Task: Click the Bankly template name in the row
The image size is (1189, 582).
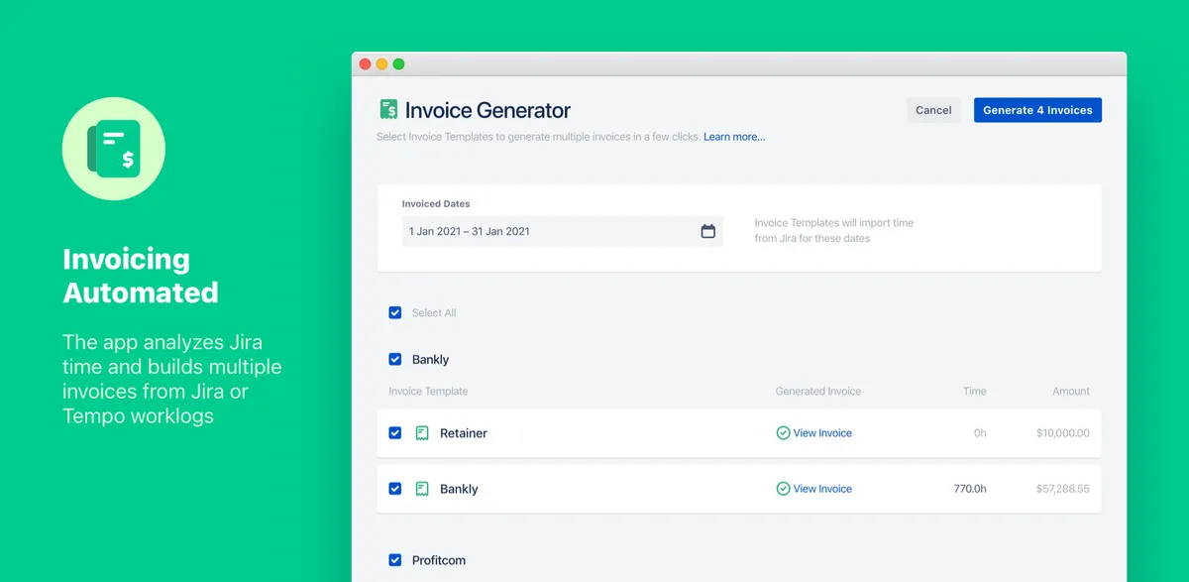Action: click(x=459, y=489)
